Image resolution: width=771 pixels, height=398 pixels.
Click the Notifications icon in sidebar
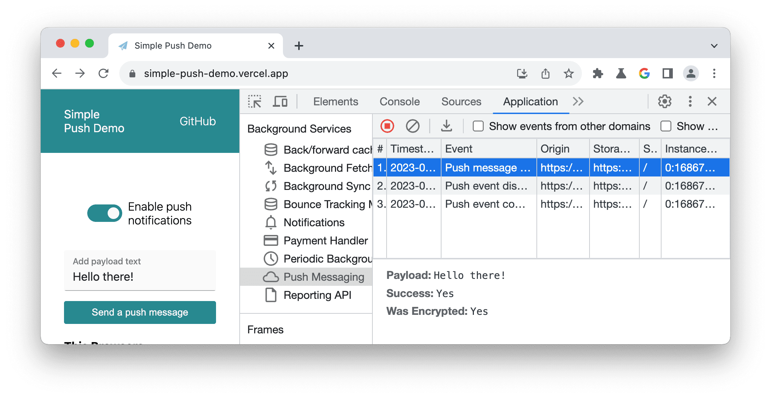[x=270, y=222]
